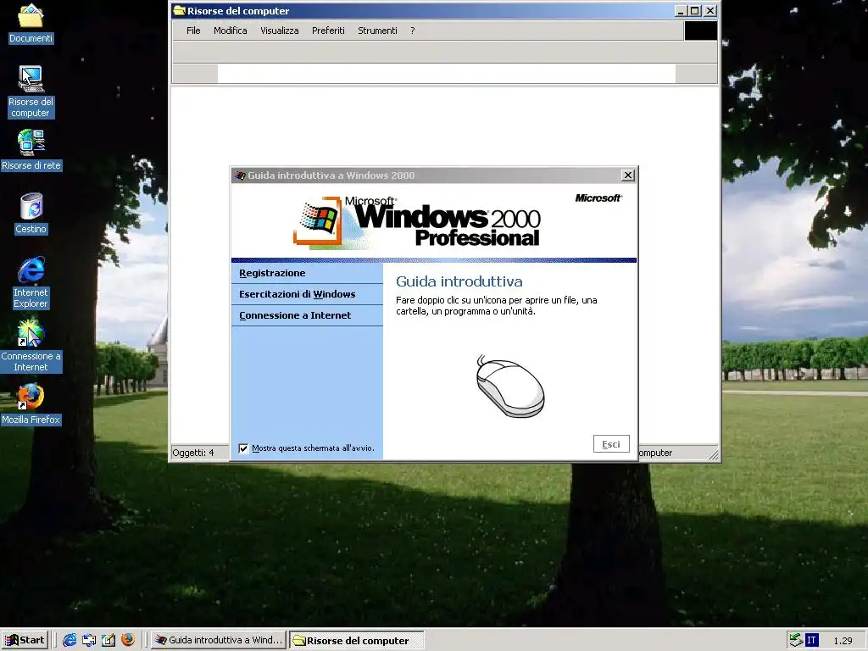Image resolution: width=868 pixels, height=651 pixels.
Task: Click the Esci button
Action: tap(611, 444)
